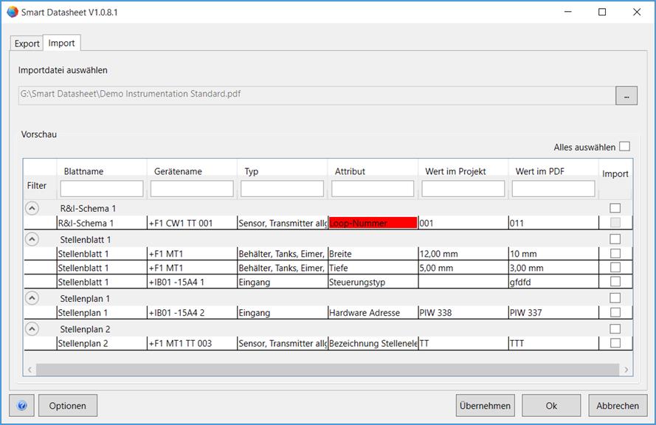
Task: Check Import box for Stellenplan 1 group
Action: [615, 298]
